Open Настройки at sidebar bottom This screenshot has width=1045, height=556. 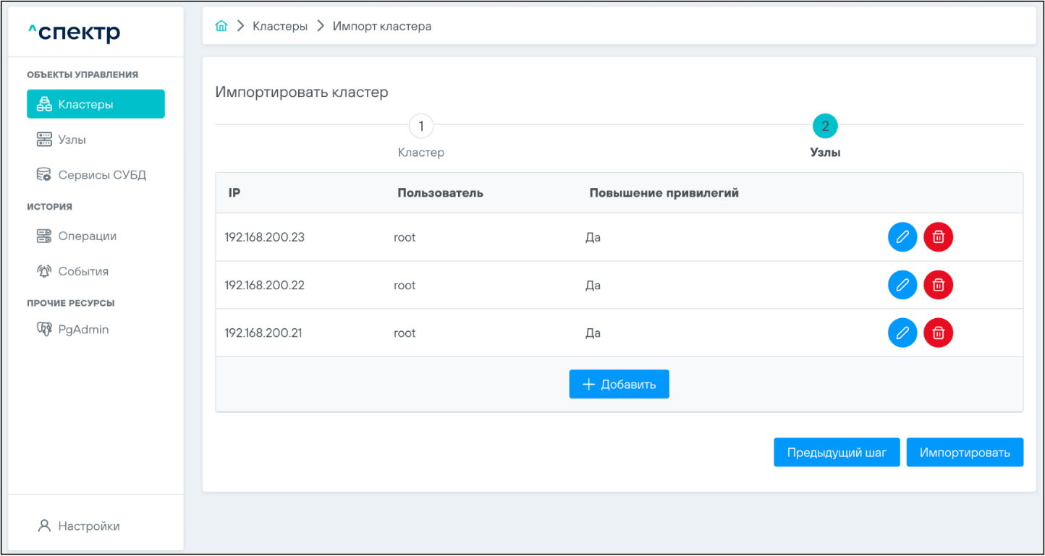(88, 526)
